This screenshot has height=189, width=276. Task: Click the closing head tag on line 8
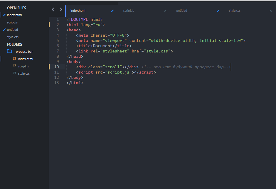[75, 56]
